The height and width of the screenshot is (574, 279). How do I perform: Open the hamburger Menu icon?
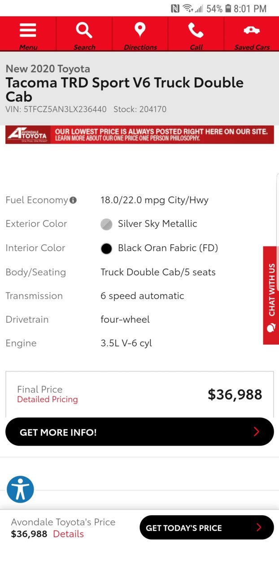28,31
